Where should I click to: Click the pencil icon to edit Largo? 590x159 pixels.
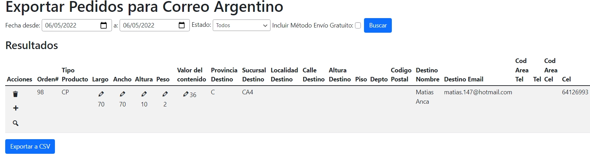click(101, 94)
